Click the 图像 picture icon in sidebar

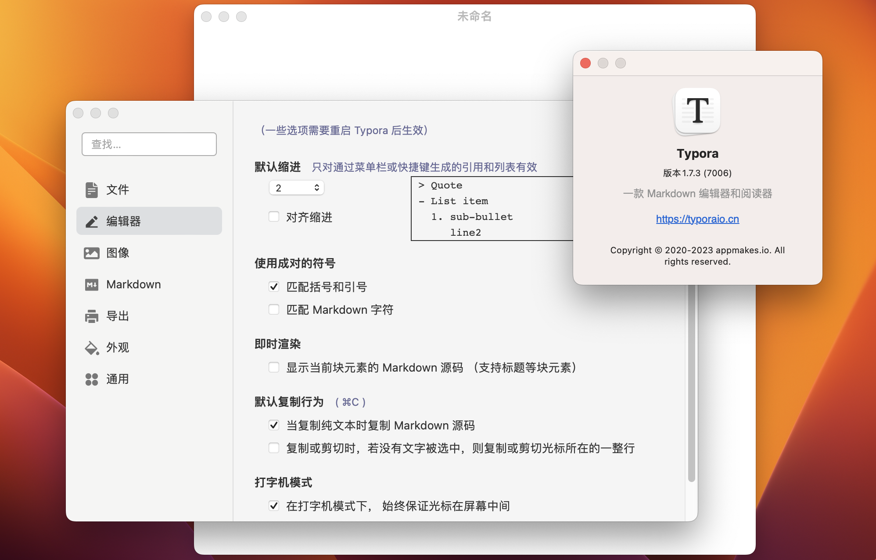pyautogui.click(x=91, y=253)
